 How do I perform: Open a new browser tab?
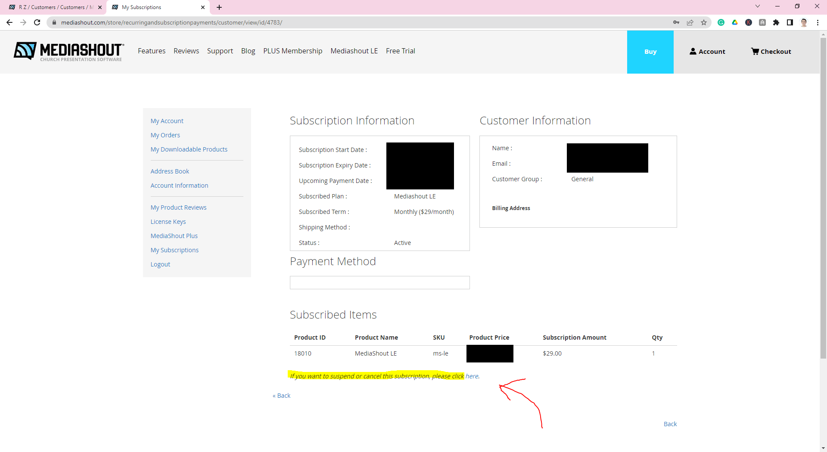tap(219, 7)
